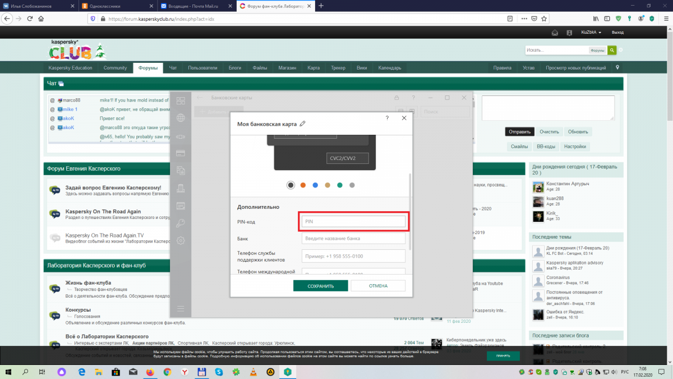This screenshot has width=673, height=379.
Task: Click the hamburger menu at sidebar bottom
Action: (x=181, y=308)
